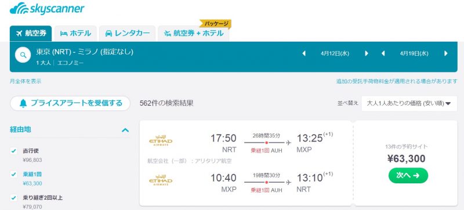Collapse the 経由地 filter section
The height and width of the screenshot is (210, 464).
[x=125, y=130]
